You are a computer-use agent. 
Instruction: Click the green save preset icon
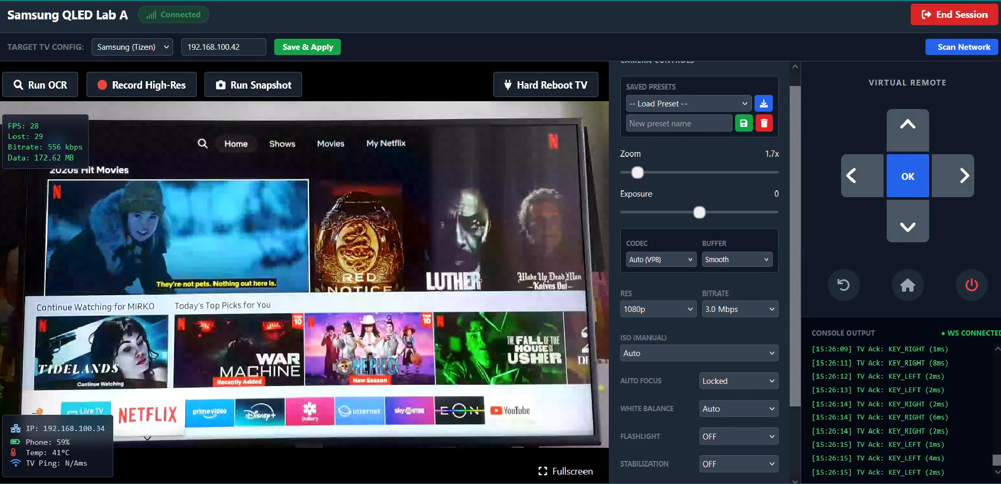point(744,123)
